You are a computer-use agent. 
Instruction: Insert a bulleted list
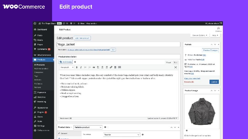pyautogui.click(x=85, y=67)
